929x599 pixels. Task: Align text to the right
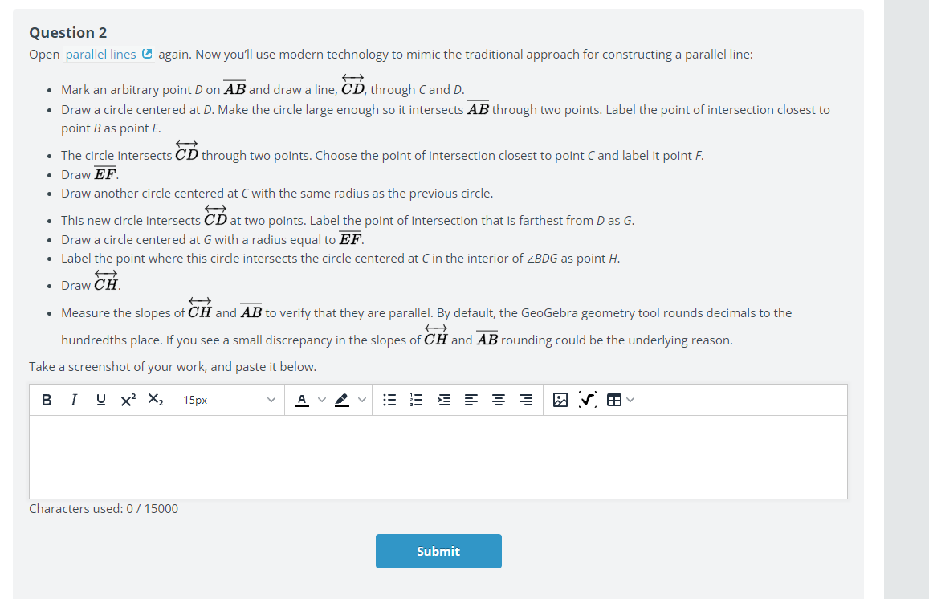click(526, 400)
